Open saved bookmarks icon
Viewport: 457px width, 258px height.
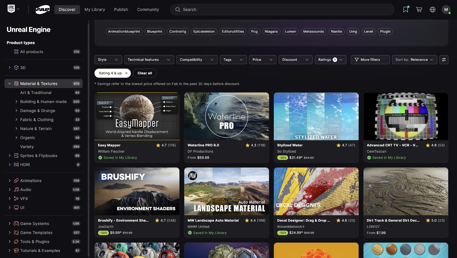coord(406,9)
